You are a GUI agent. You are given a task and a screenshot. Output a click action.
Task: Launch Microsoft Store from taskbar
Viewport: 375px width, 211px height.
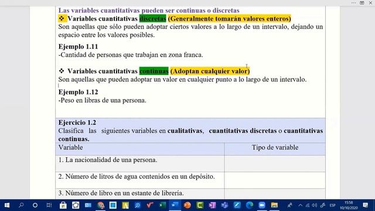(63, 205)
